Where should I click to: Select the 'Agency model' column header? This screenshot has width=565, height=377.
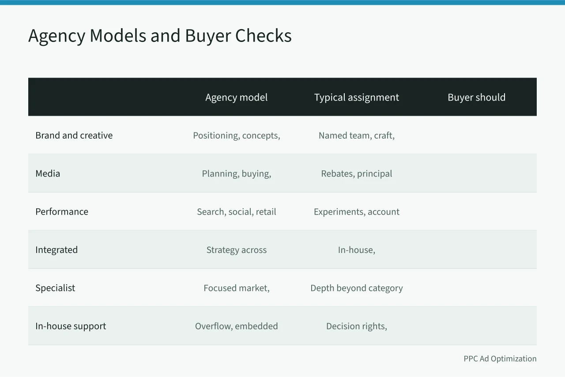point(237,98)
